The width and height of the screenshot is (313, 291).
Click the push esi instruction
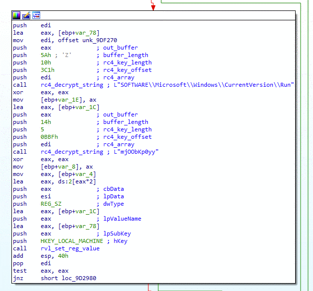pos(32,196)
